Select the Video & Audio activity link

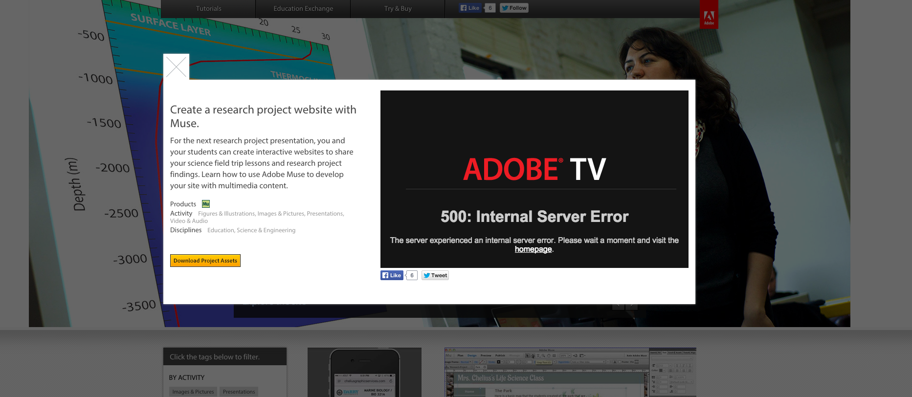189,221
